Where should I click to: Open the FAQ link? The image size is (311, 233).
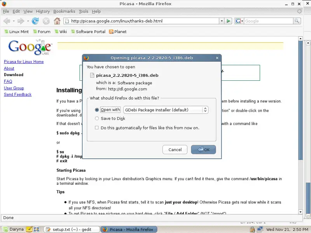pos(8,82)
